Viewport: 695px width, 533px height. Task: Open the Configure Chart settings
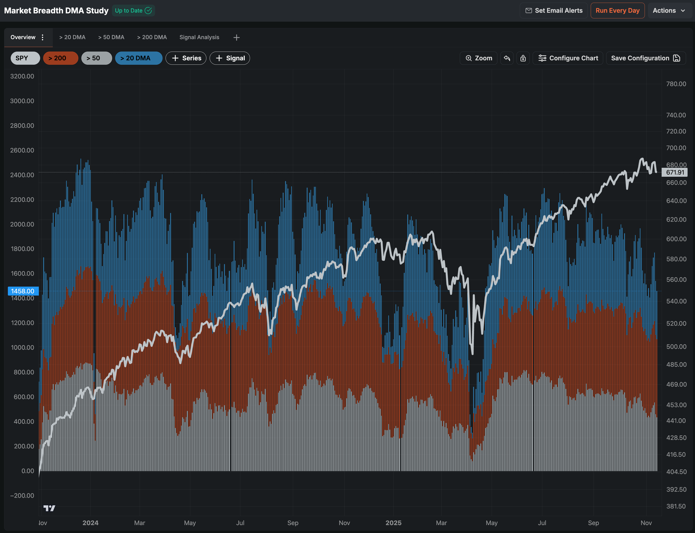click(568, 58)
